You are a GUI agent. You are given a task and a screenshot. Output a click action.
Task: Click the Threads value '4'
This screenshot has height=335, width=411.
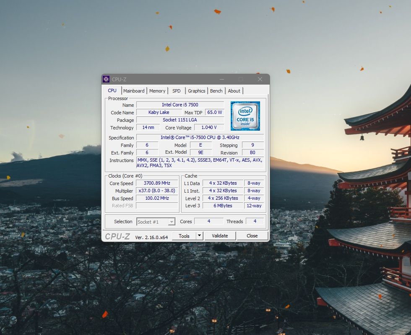pos(255,222)
